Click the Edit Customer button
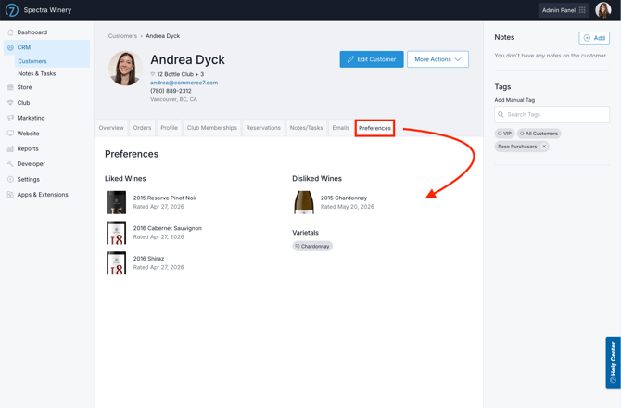The image size is (621, 408). click(372, 59)
